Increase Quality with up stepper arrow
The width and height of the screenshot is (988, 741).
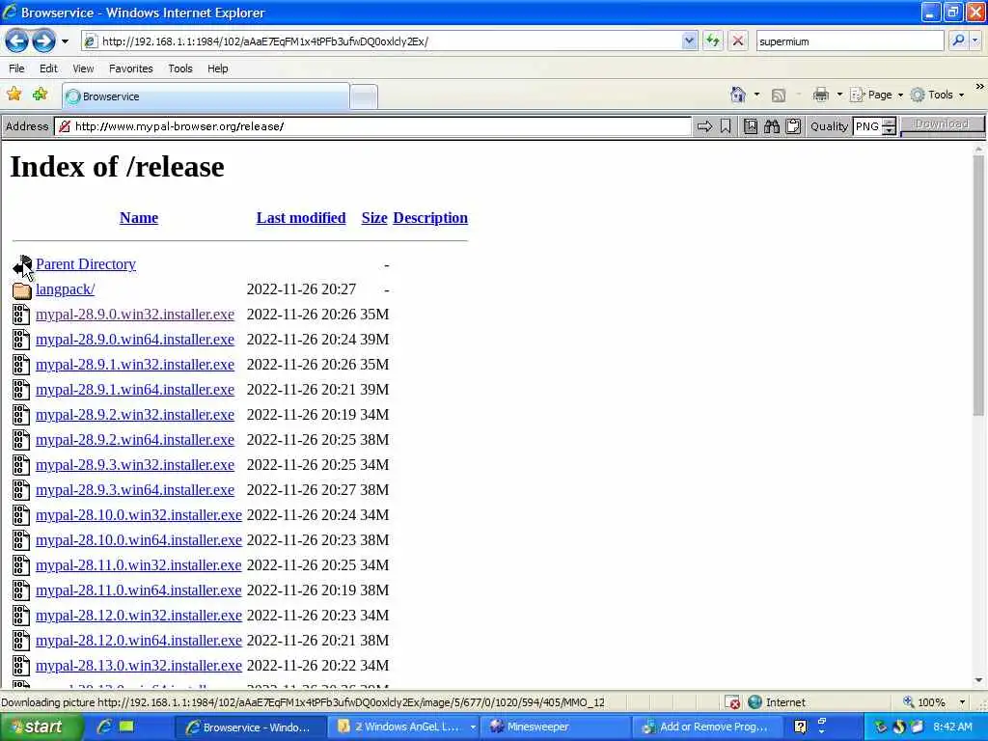click(x=889, y=123)
